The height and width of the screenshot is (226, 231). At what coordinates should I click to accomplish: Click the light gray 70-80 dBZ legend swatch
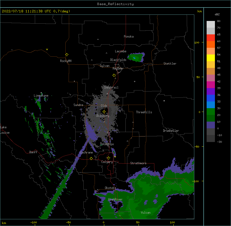[x=211, y=24]
